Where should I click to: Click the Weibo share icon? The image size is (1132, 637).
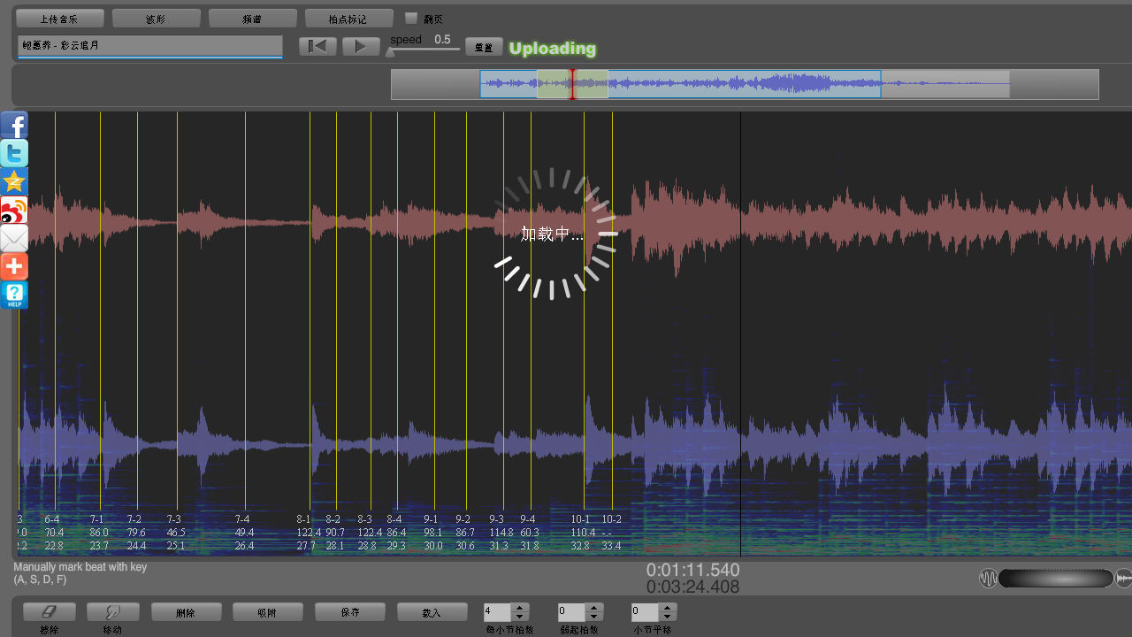tap(14, 211)
